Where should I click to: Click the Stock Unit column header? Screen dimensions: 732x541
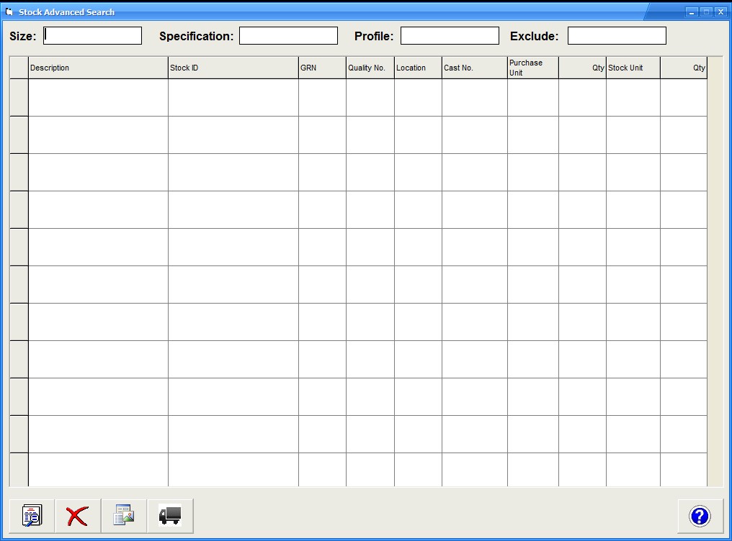tap(633, 68)
